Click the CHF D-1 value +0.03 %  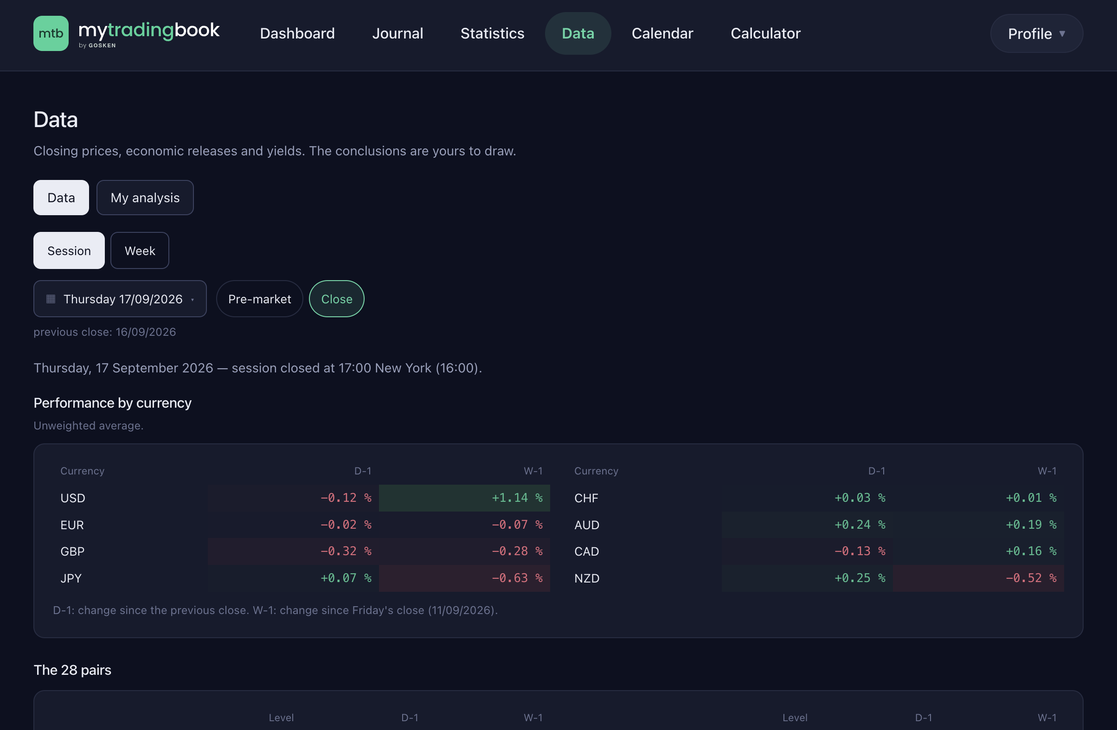(x=860, y=498)
